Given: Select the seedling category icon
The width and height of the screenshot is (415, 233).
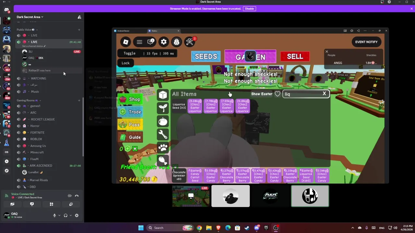Looking at the screenshot, I should click(163, 108).
